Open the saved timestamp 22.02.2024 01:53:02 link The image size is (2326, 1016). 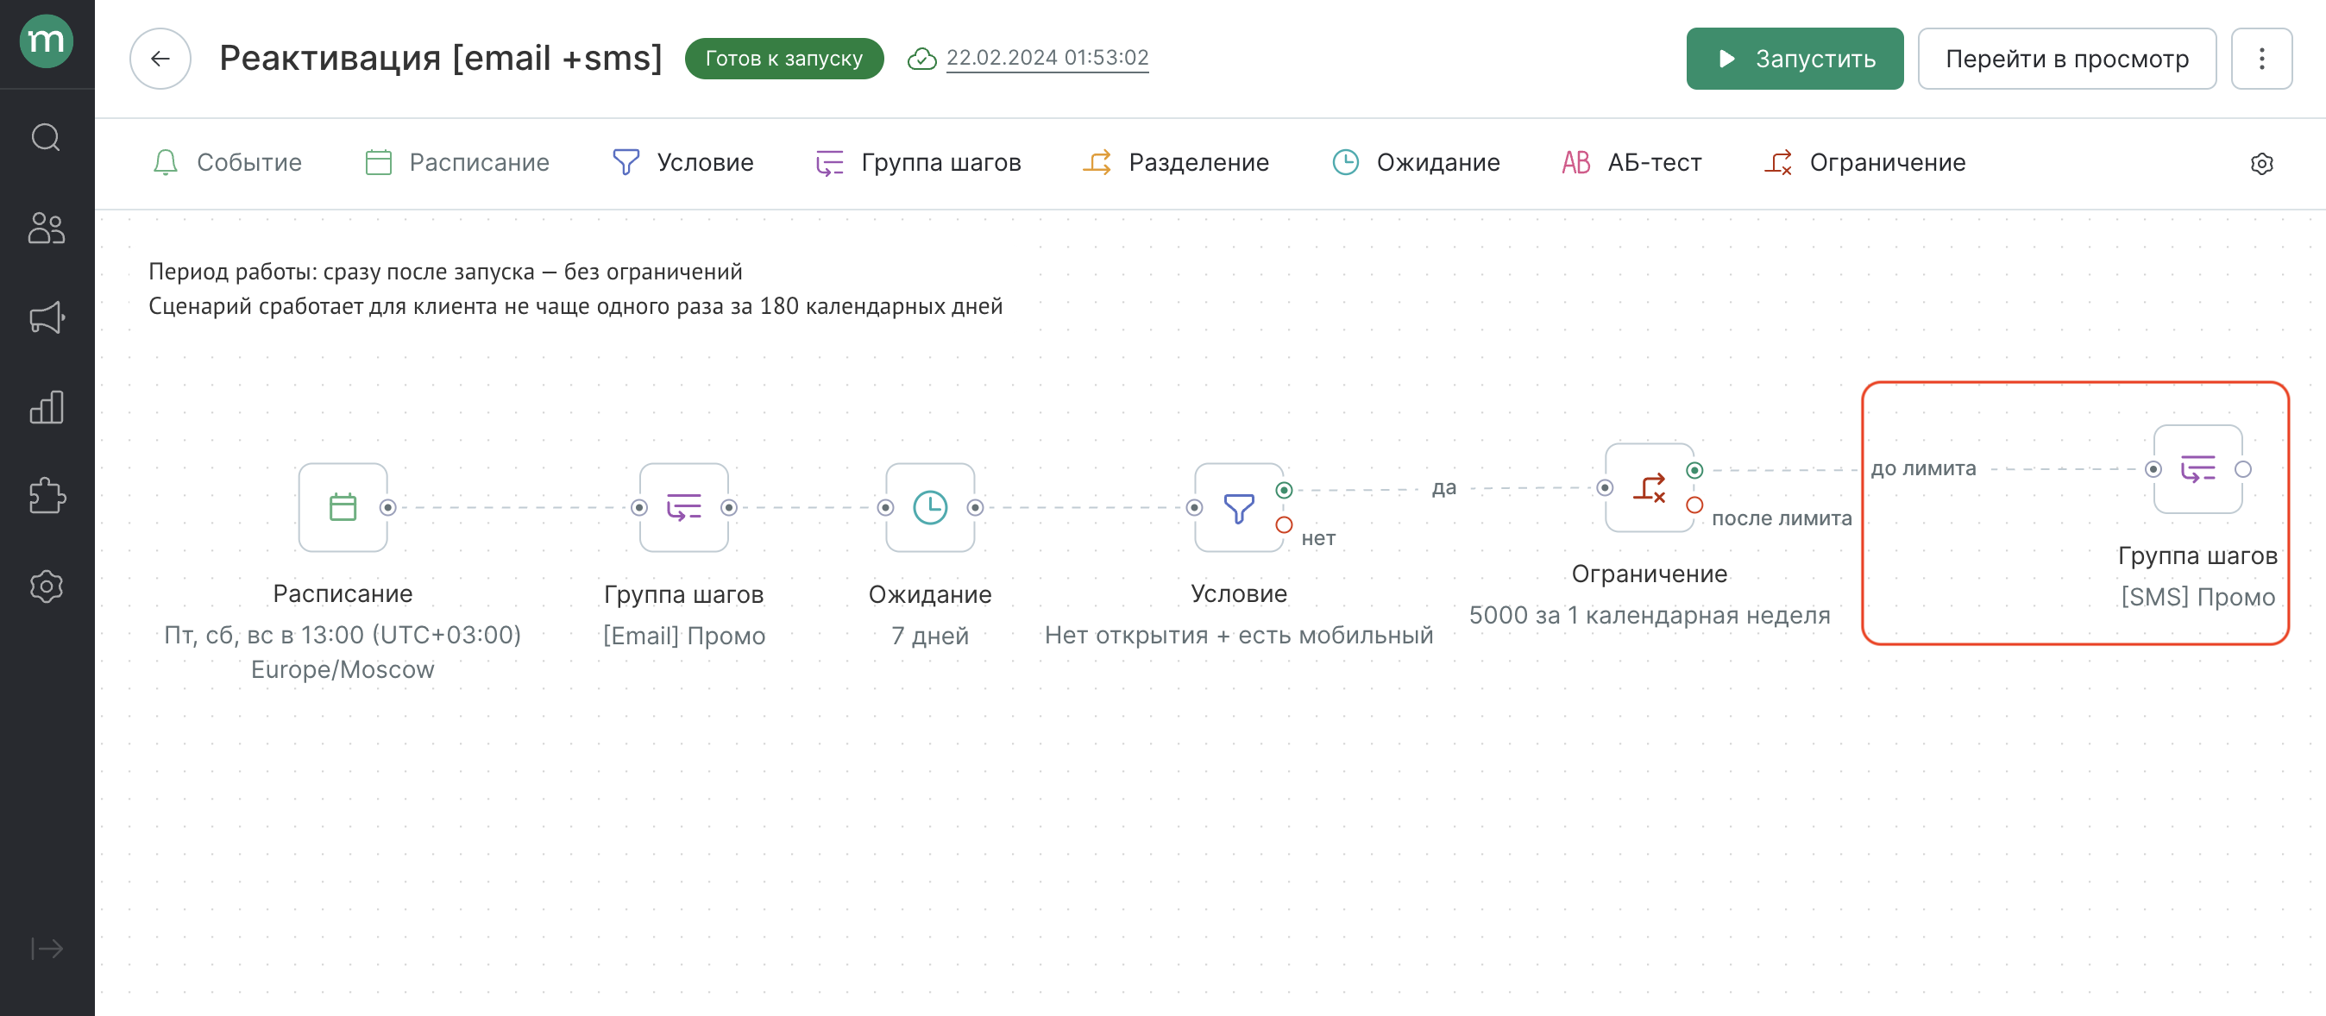[x=1047, y=58]
